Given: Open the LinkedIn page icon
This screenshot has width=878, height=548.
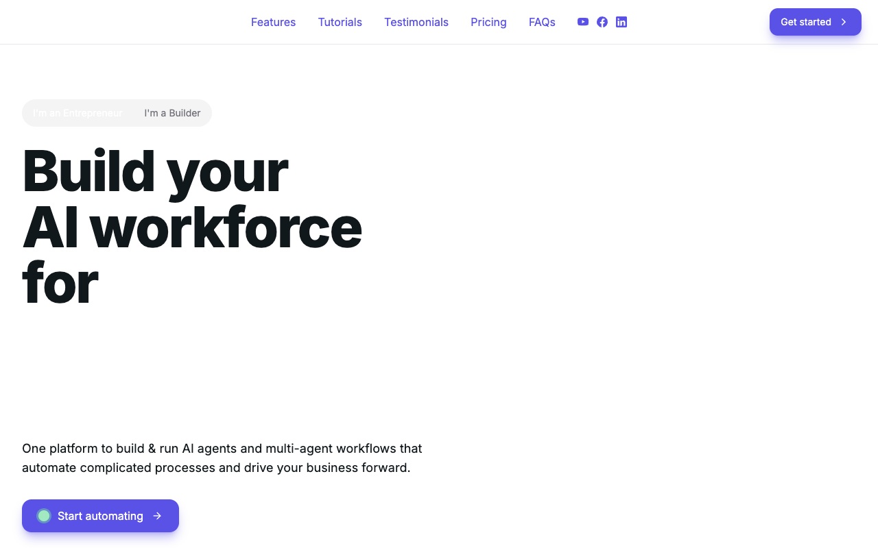Looking at the screenshot, I should pyautogui.click(x=621, y=22).
